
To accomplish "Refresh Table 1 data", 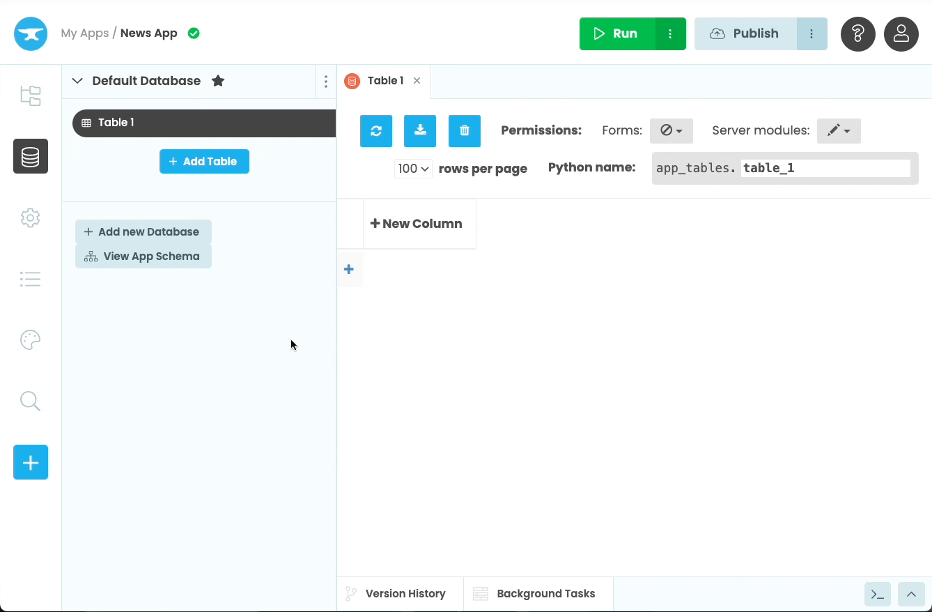I will [x=375, y=130].
